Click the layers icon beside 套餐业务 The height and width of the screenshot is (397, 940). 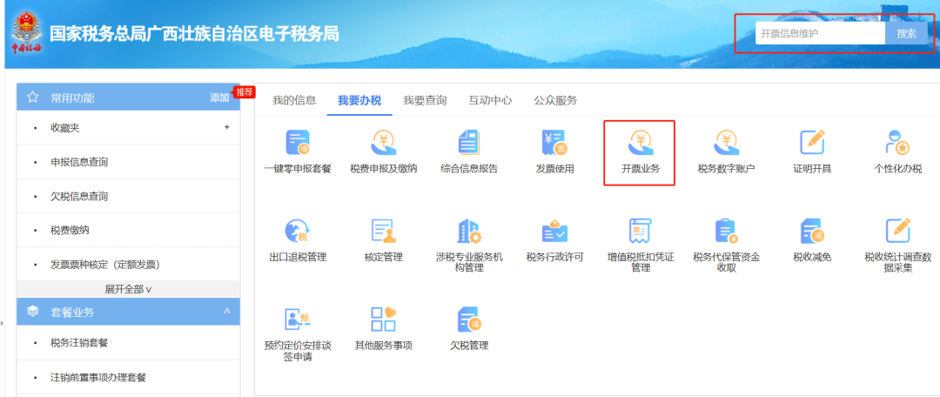[x=33, y=312]
